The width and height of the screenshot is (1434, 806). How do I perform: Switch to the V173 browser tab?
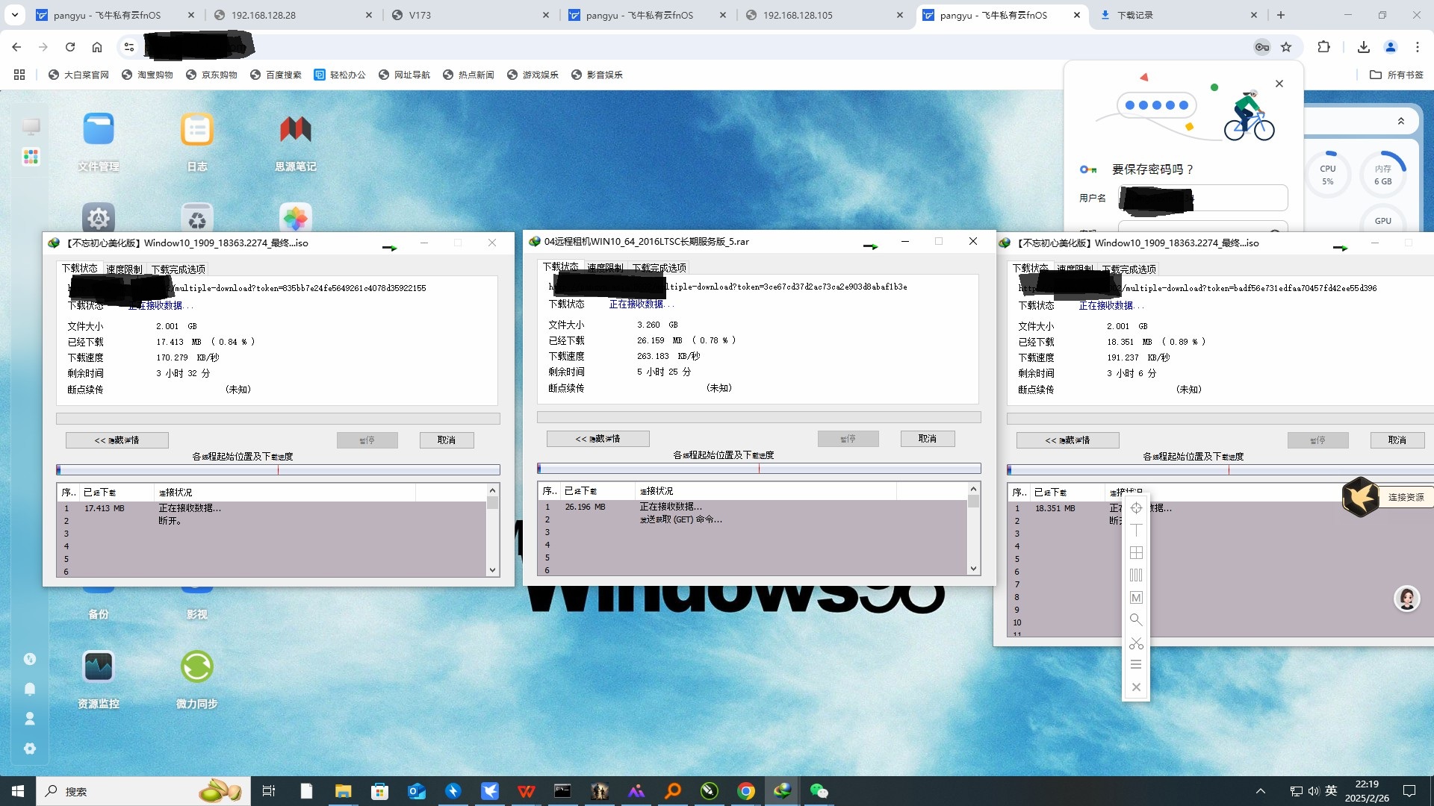(471, 15)
